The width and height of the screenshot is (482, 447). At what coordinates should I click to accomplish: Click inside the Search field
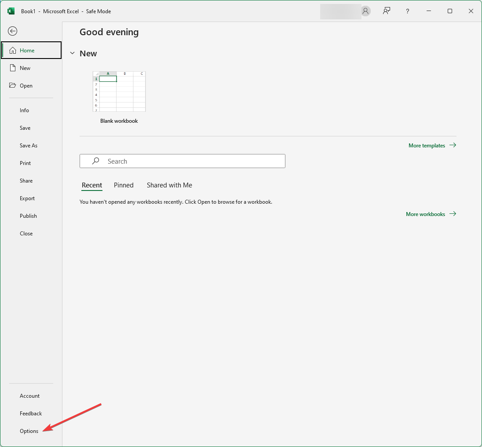(182, 161)
